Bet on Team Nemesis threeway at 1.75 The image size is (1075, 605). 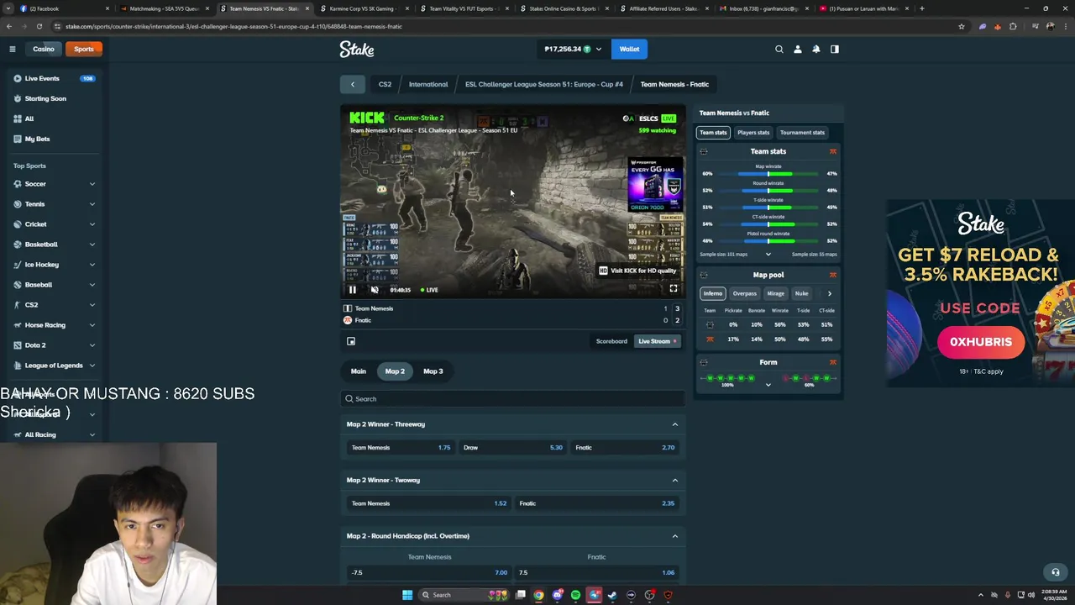click(x=401, y=448)
